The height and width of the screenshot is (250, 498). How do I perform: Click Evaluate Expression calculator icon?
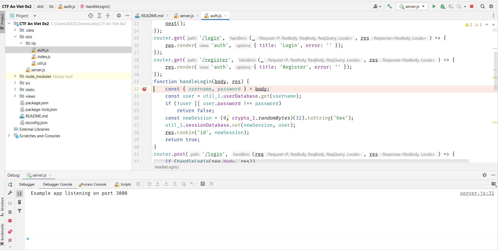point(203,184)
